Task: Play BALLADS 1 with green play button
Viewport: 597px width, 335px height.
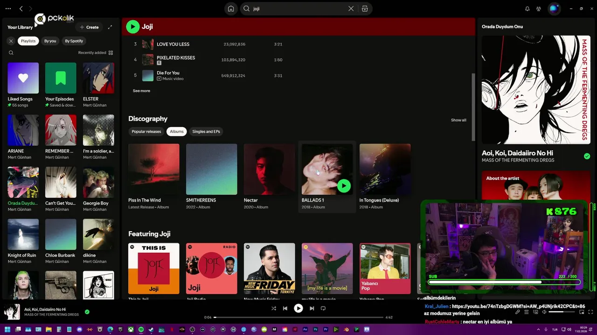Action: (x=344, y=186)
